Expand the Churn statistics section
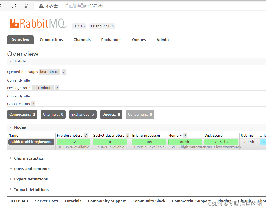 29,158
